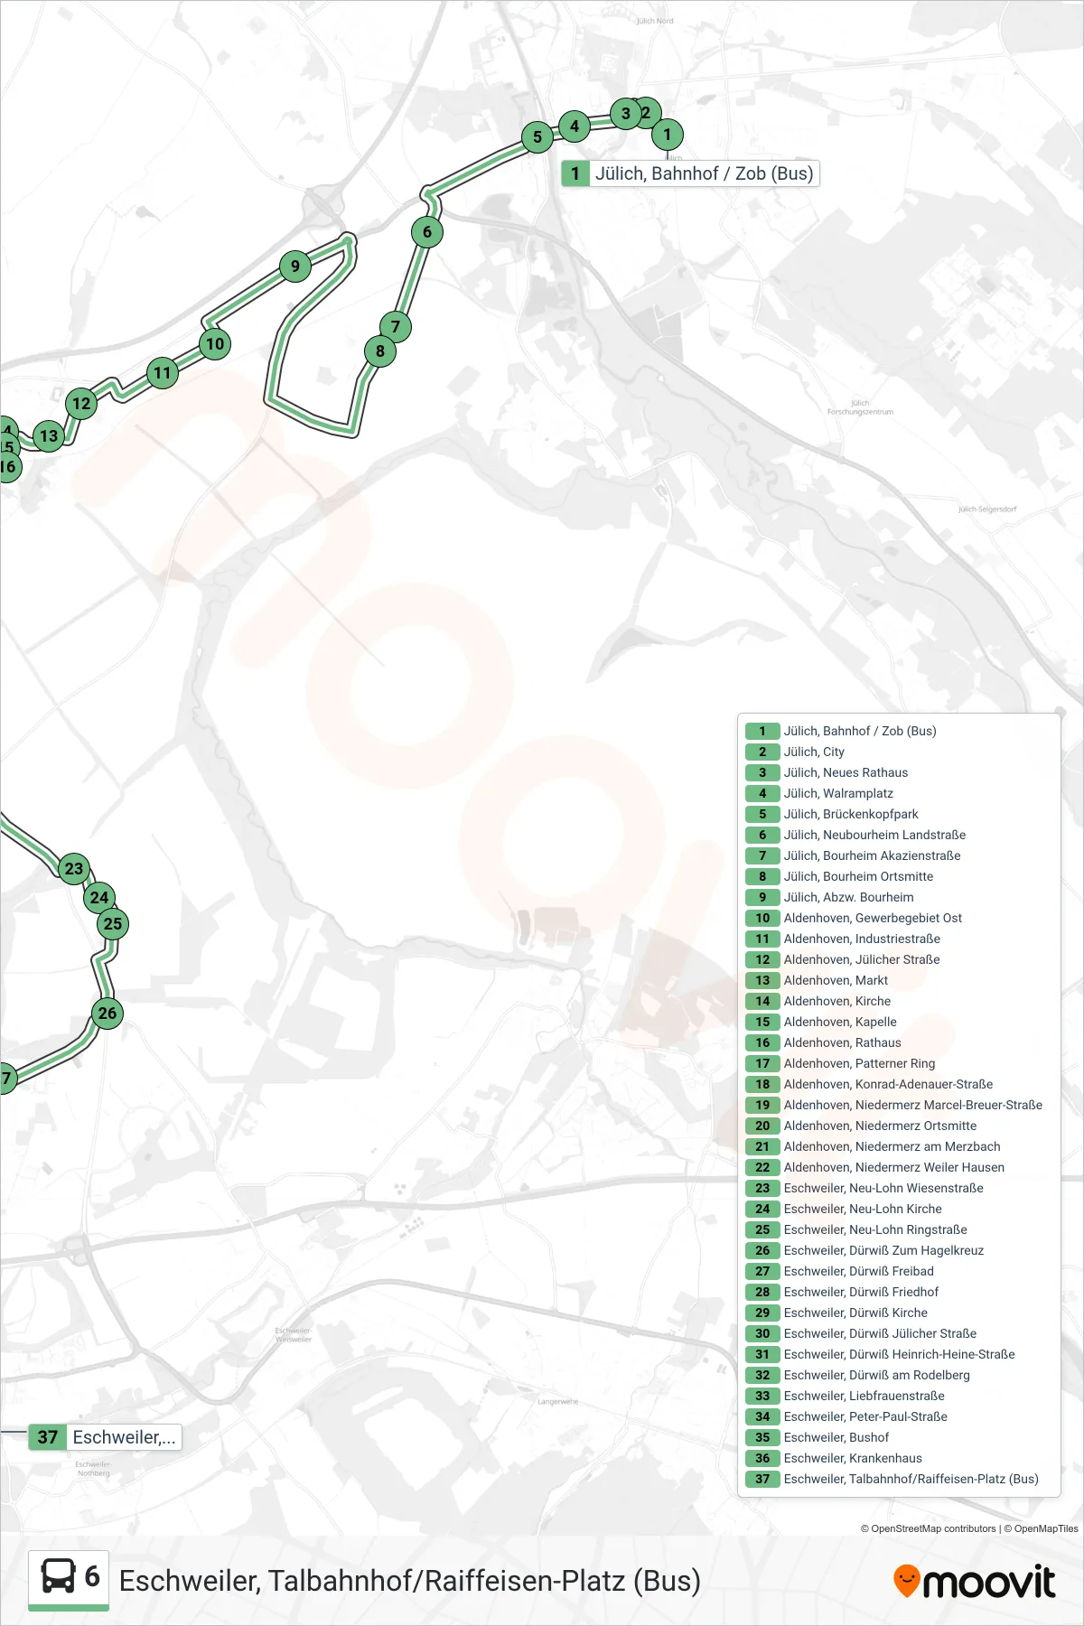Click the bus line 6 icon
Image resolution: width=1084 pixels, height=1626 pixels.
[x=69, y=1580]
